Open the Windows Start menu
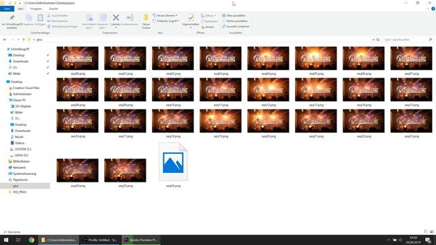The height and width of the screenshot is (245, 436). [6, 240]
